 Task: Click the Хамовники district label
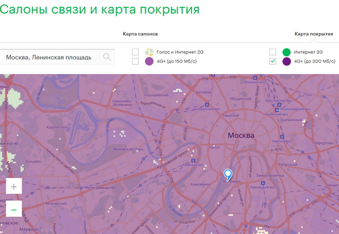pos(201,184)
